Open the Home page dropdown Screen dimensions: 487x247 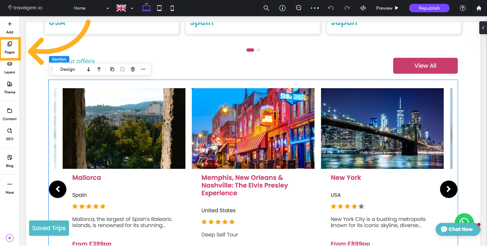(91, 8)
